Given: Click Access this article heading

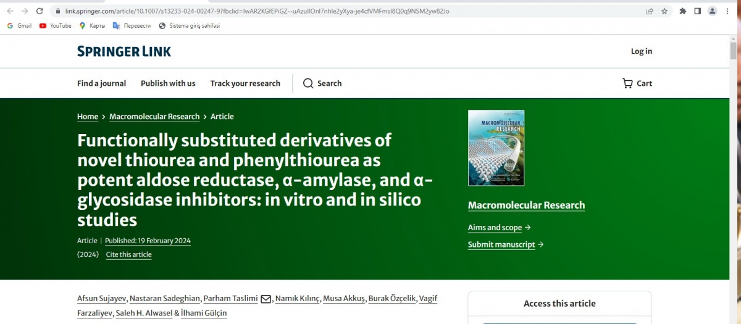Looking at the screenshot, I should tap(559, 304).
